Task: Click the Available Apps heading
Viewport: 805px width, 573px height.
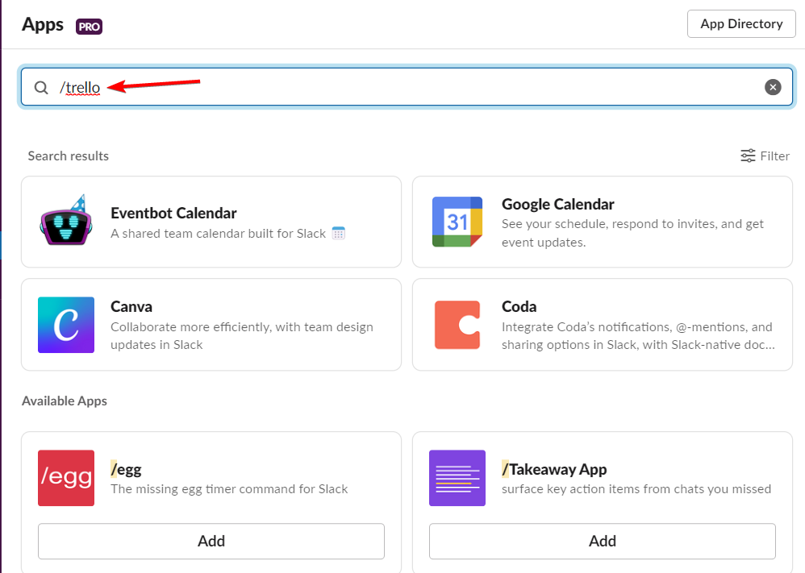Action: (x=65, y=401)
